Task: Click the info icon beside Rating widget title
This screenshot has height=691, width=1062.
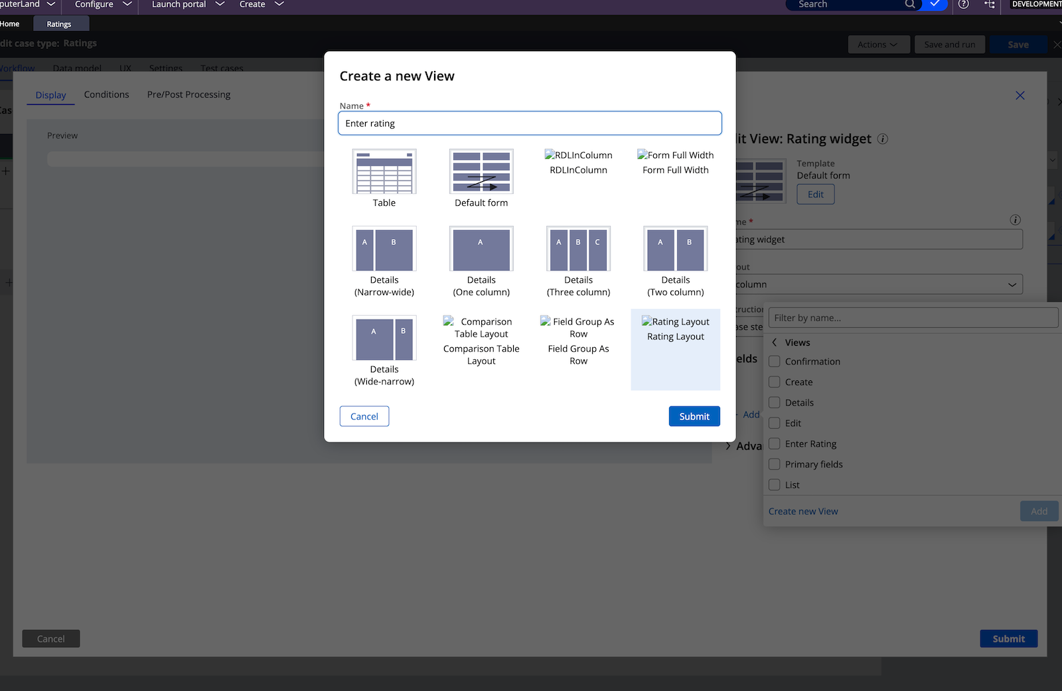Action: (x=883, y=139)
